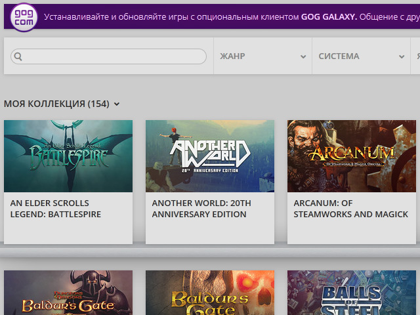The height and width of the screenshot is (315, 420).
Task: Click GOG GALAXY text in the banner
Action: click(329, 17)
